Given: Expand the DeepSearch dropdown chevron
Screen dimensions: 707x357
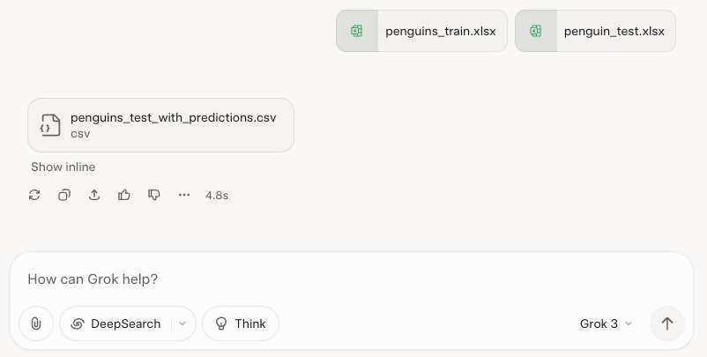Looking at the screenshot, I should pyautogui.click(x=182, y=324).
